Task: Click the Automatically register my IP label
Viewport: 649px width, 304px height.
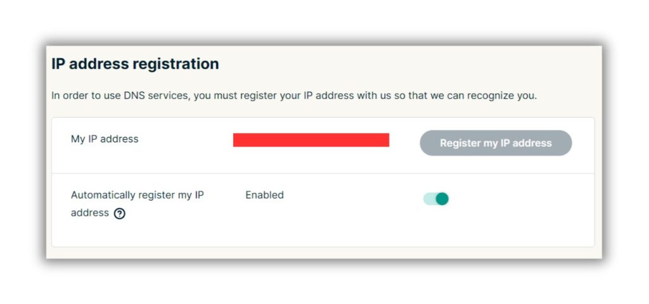Action: click(138, 195)
